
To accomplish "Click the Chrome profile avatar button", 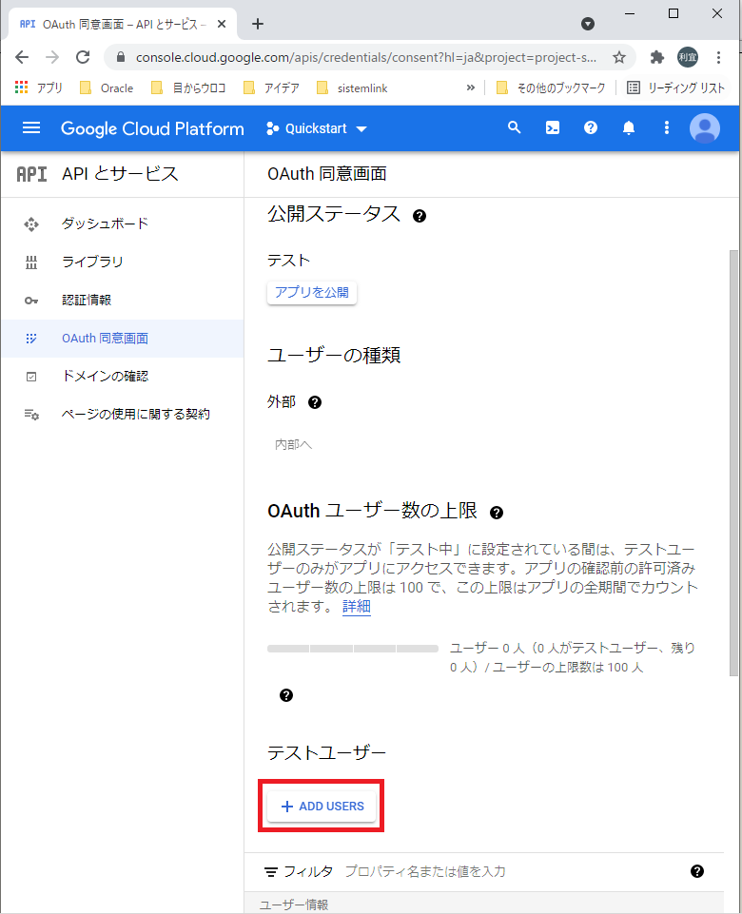I will [688, 57].
